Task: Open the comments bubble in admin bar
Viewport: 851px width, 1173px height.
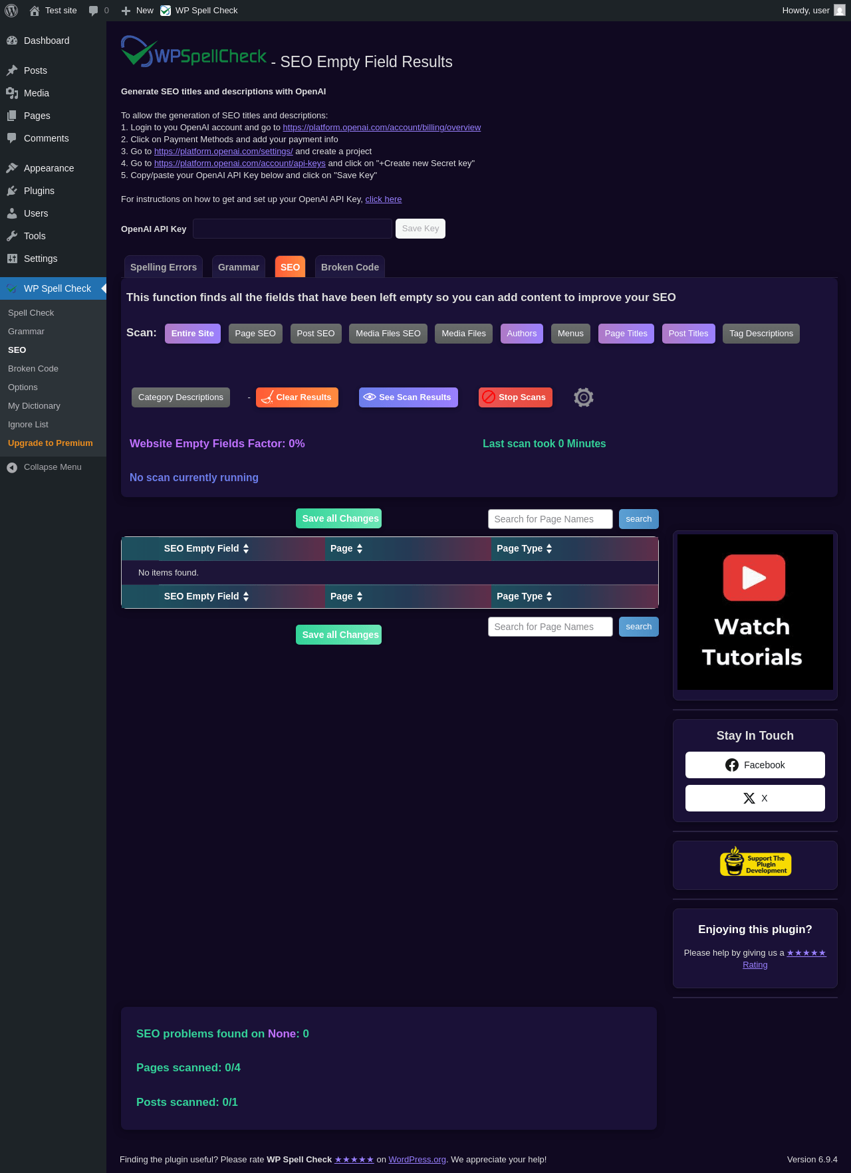Action: click(x=93, y=11)
